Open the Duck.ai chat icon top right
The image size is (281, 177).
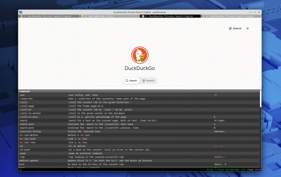coord(230,28)
